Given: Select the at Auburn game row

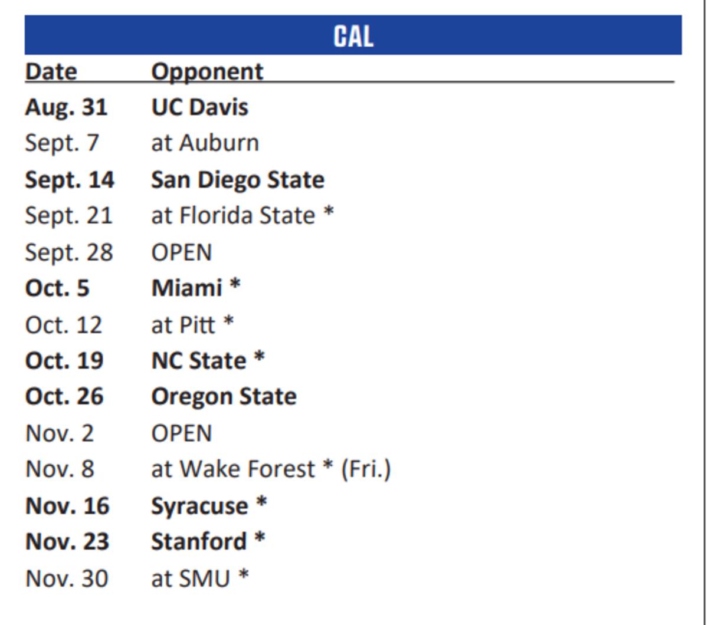Looking at the screenshot, I should (205, 143).
